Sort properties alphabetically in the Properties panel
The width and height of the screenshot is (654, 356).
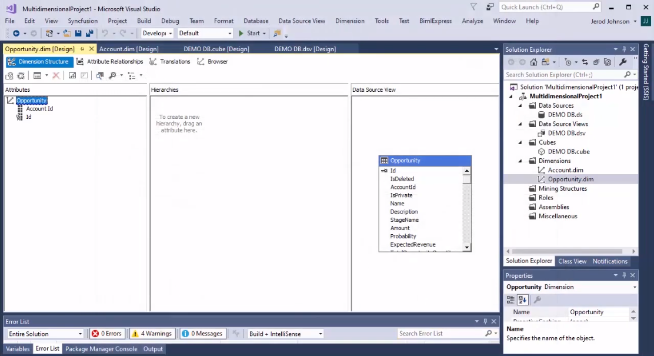point(522,301)
